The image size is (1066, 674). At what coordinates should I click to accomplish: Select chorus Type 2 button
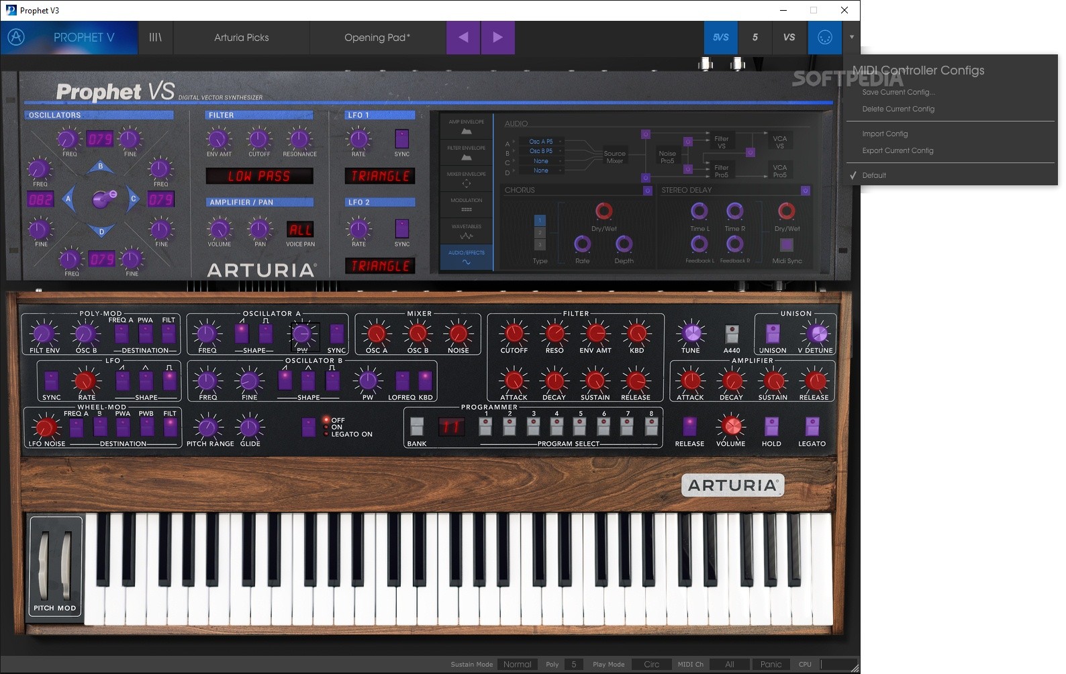[x=540, y=232]
